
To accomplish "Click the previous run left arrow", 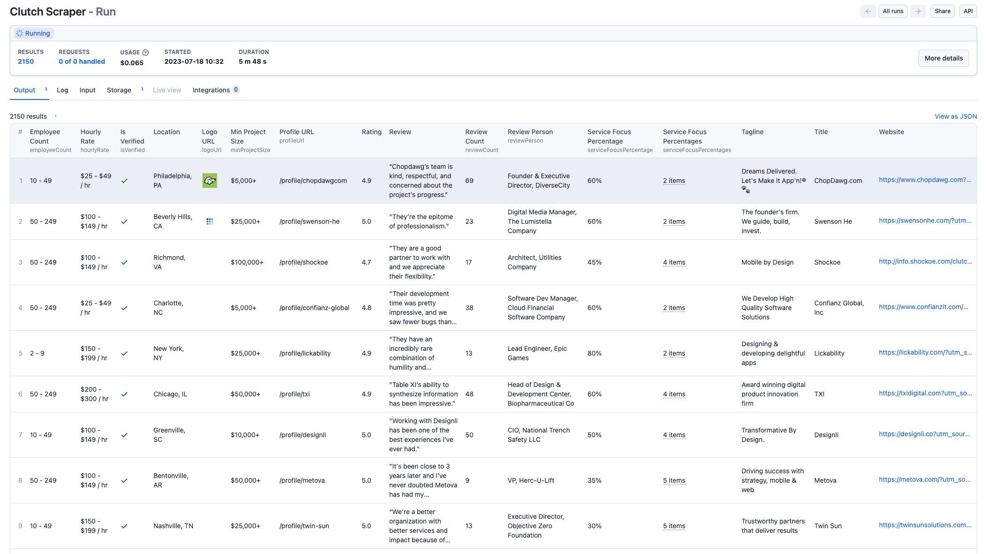I will click(x=868, y=11).
